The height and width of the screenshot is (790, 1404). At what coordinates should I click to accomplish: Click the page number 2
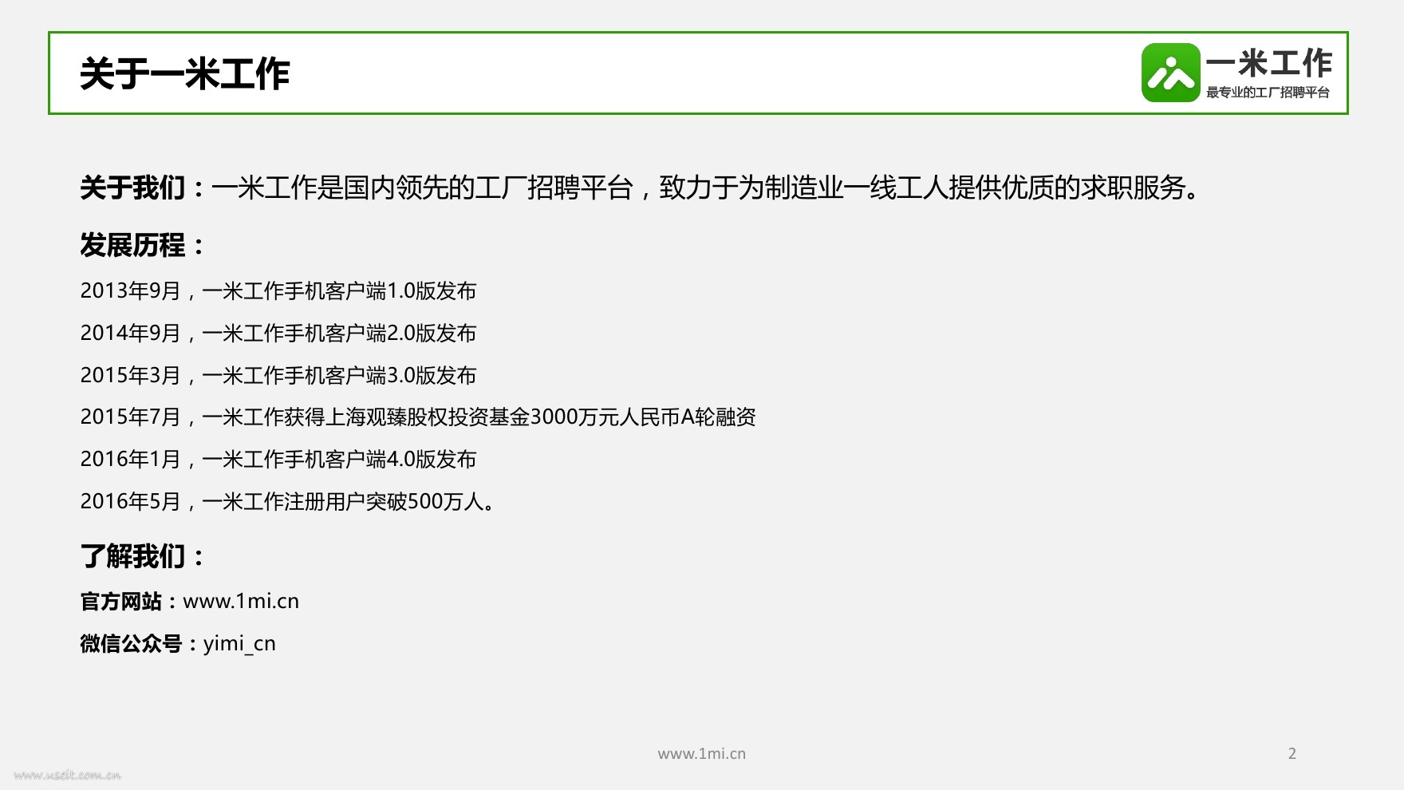click(x=1292, y=753)
